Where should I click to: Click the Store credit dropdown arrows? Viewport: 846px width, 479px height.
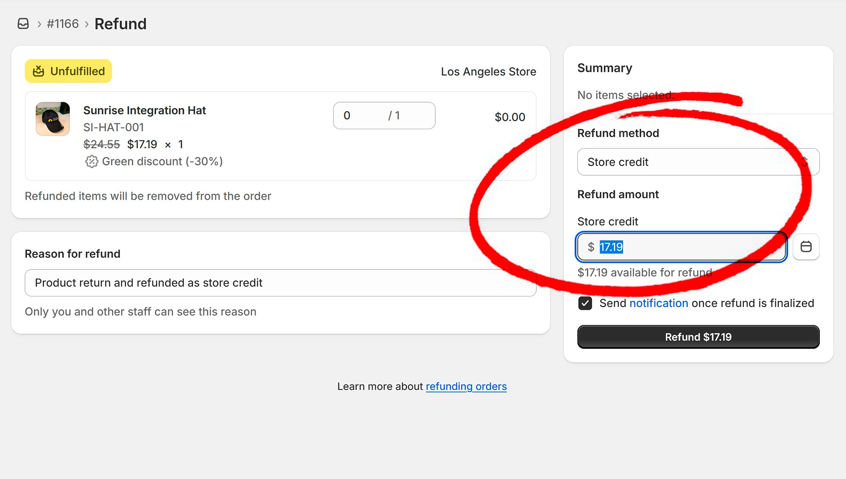coord(805,162)
